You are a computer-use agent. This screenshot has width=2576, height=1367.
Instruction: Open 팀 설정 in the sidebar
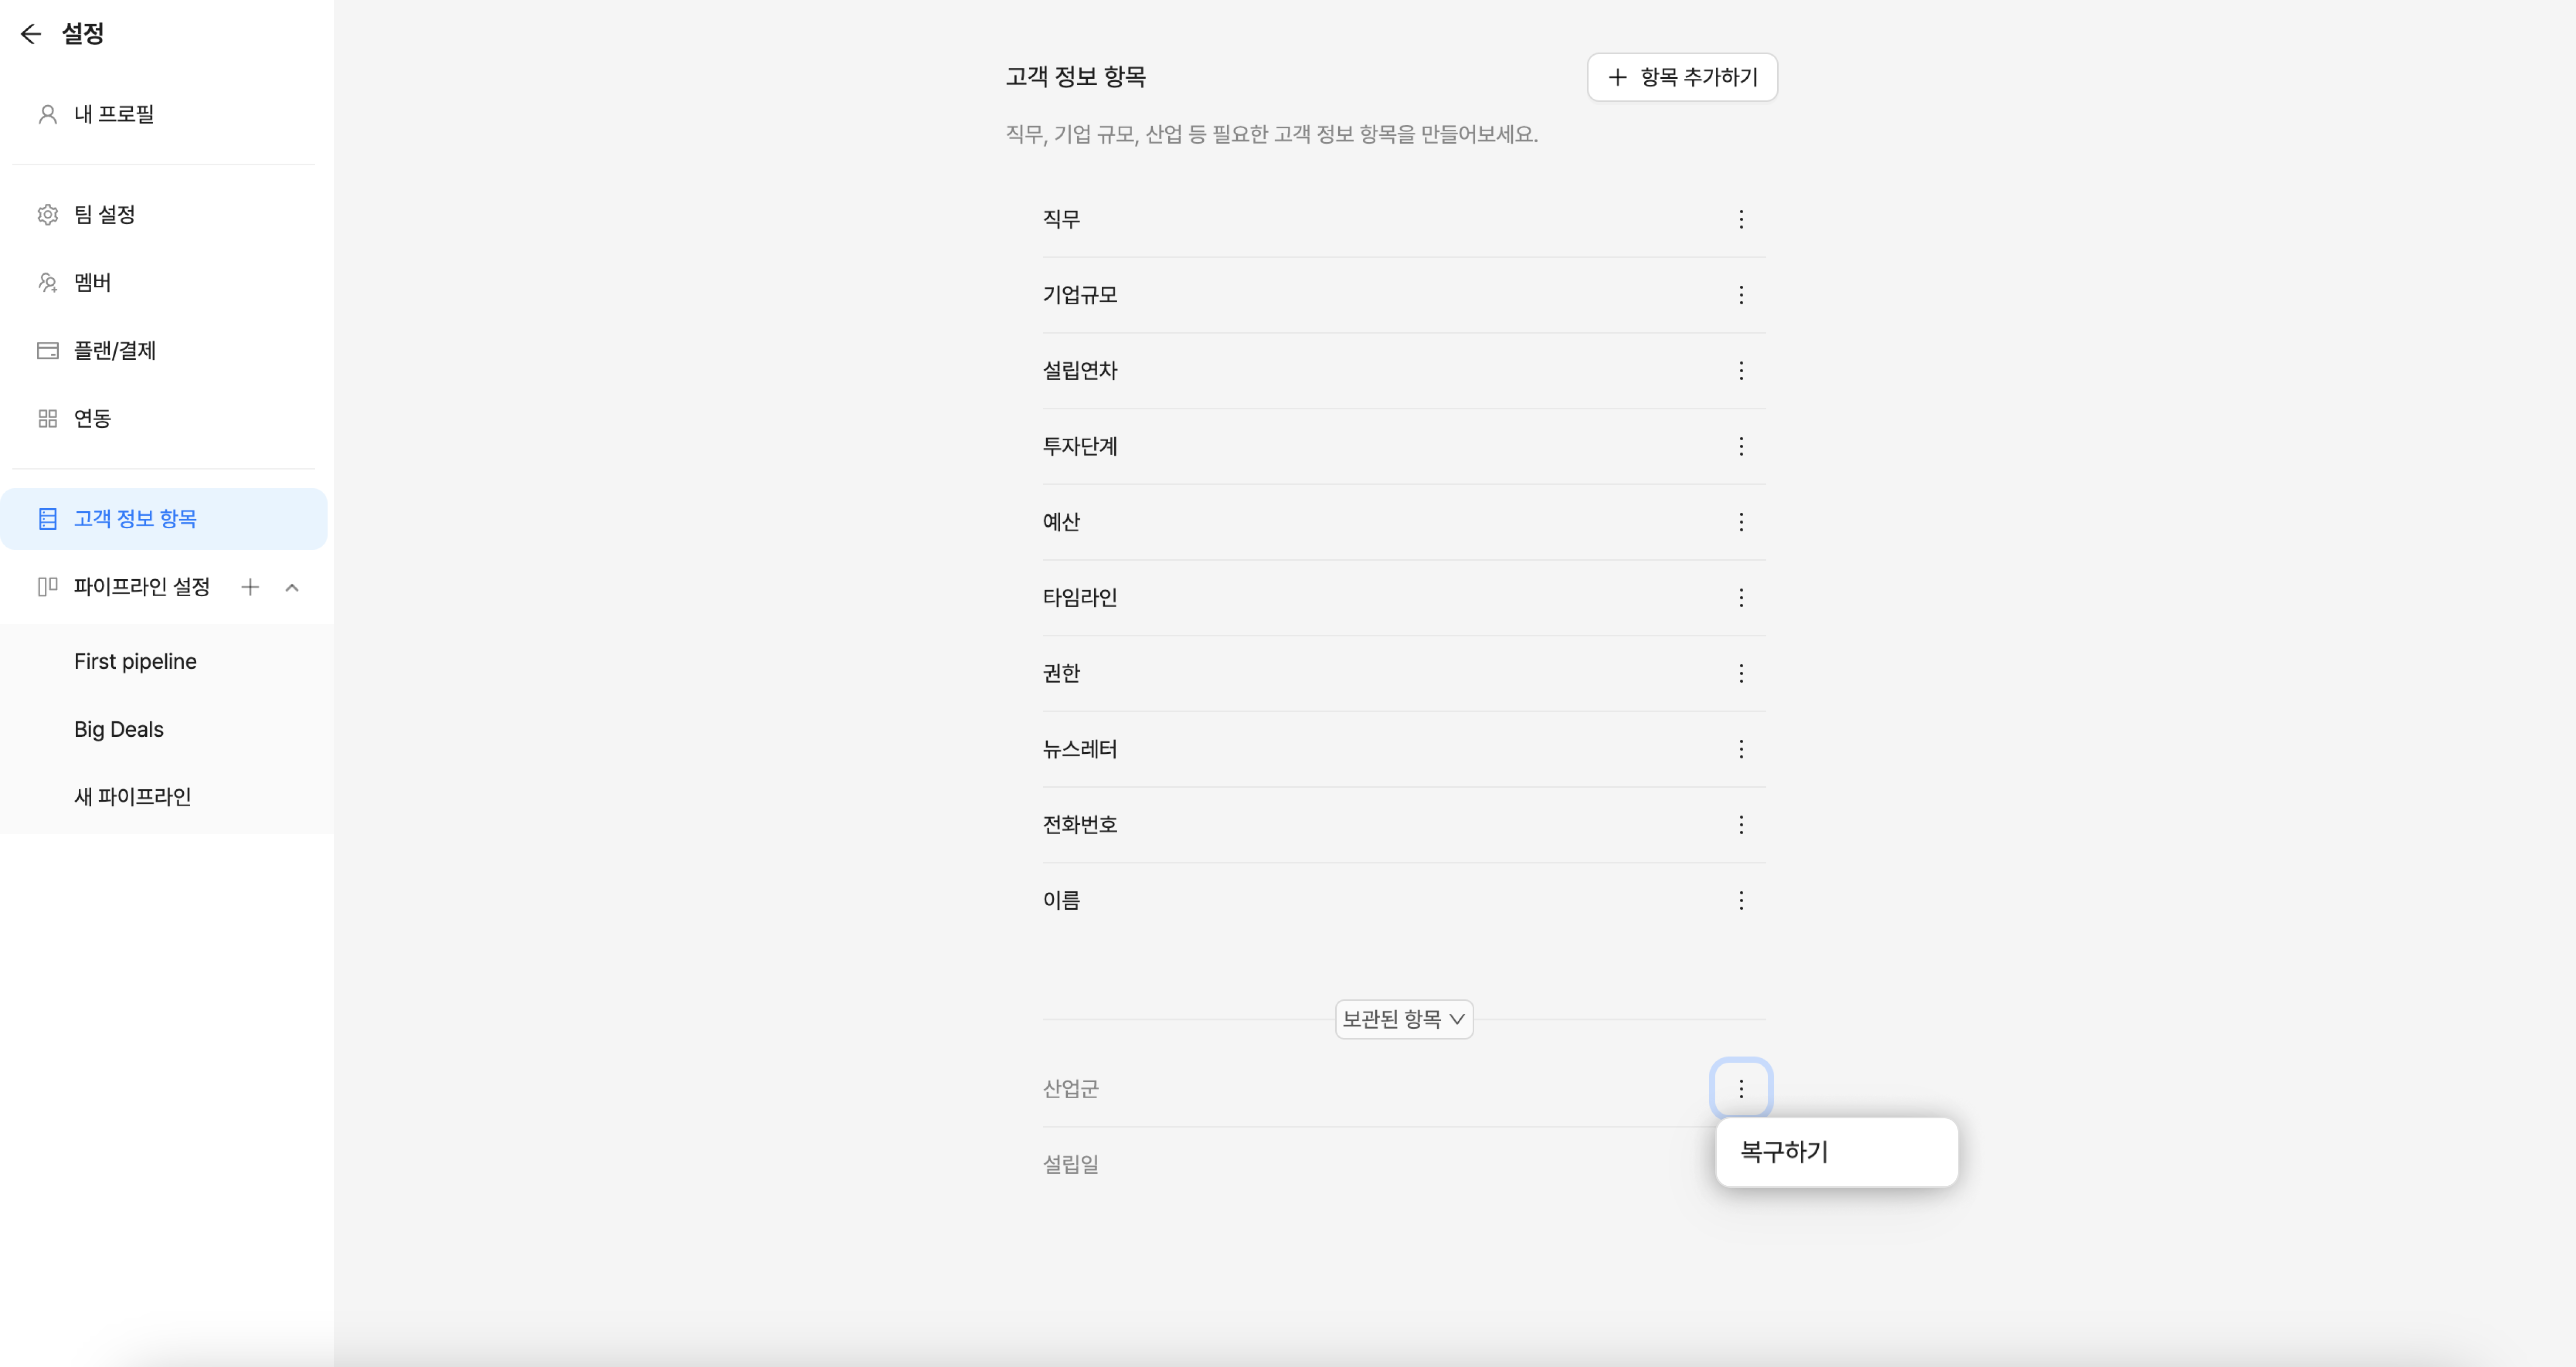click(x=104, y=215)
